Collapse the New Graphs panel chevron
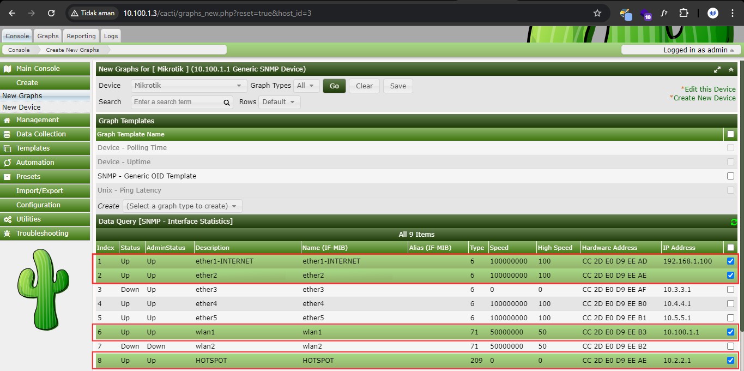 point(731,70)
